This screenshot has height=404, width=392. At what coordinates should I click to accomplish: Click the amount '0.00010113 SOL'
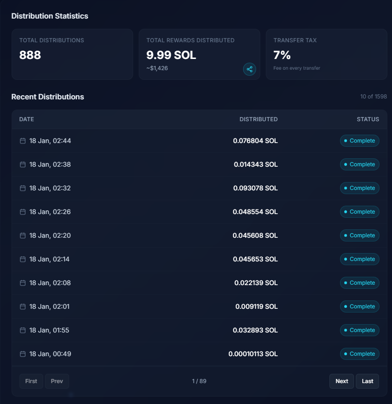[x=253, y=354]
